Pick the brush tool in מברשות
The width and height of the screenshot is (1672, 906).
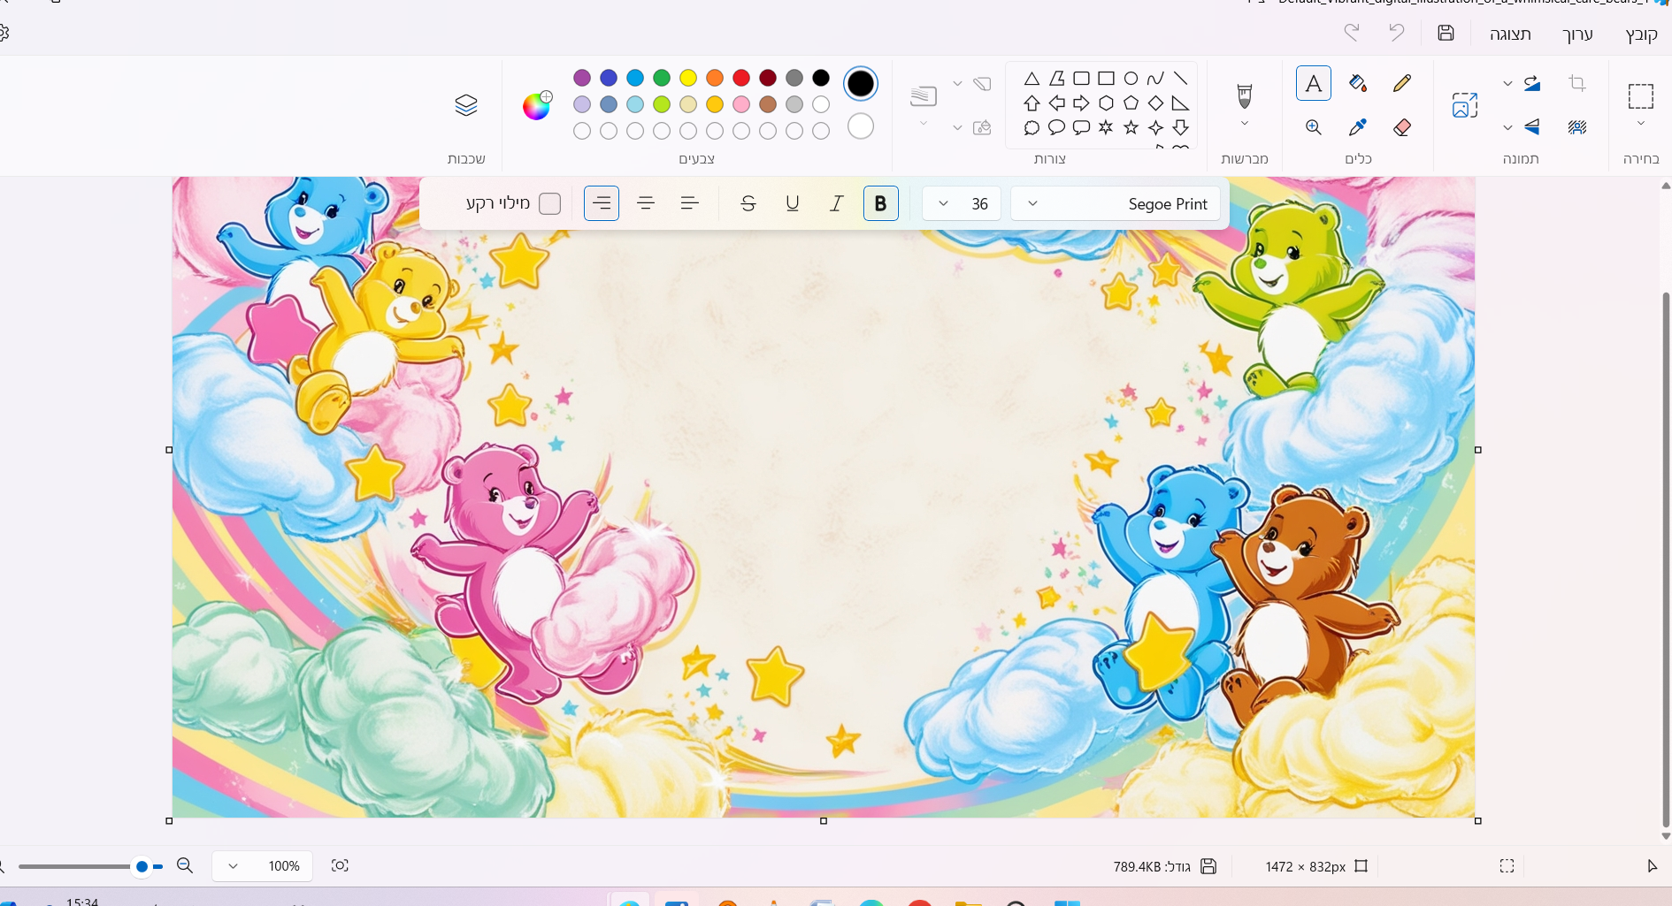coord(1245,95)
